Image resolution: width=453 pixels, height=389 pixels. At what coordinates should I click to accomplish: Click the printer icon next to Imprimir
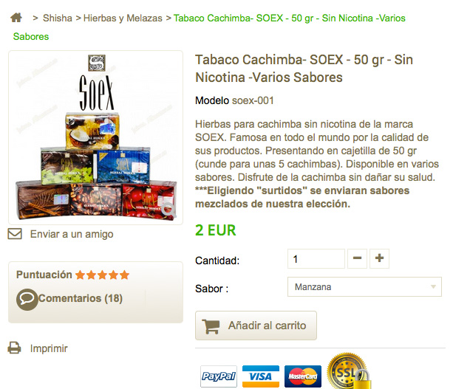pos(14,348)
